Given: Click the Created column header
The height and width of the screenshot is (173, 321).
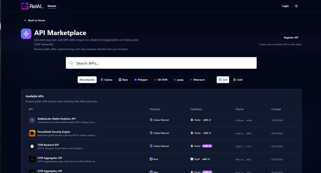Looking at the screenshot, I should [276, 109].
